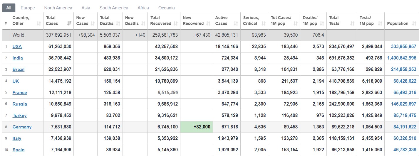
Task: Switch to the Africa tab
Action: tap(143, 8)
